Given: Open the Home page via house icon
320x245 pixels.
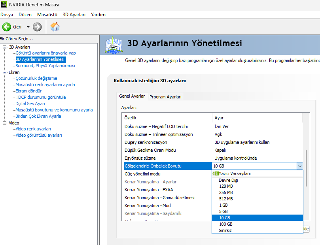Looking at the screenshot, I should click(55, 27).
